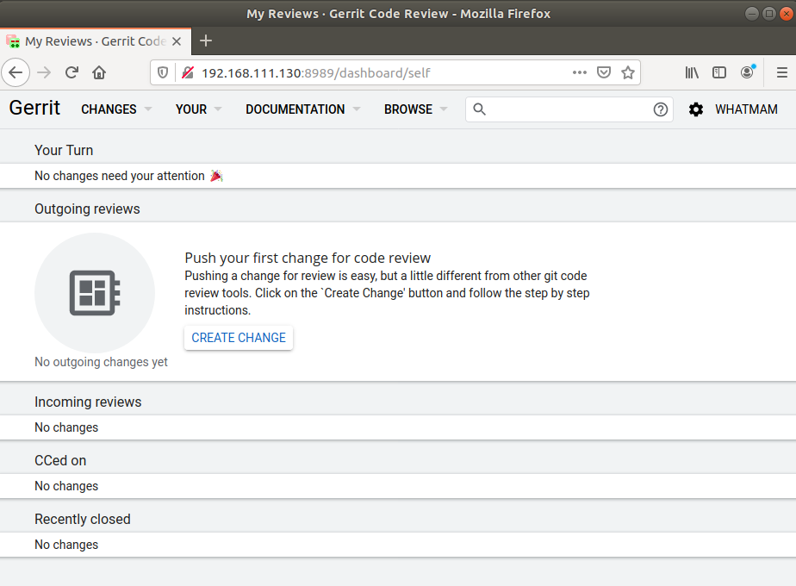Viewport: 796px width, 586px height.
Task: Close the My Reviews tab
Action: coord(177,41)
